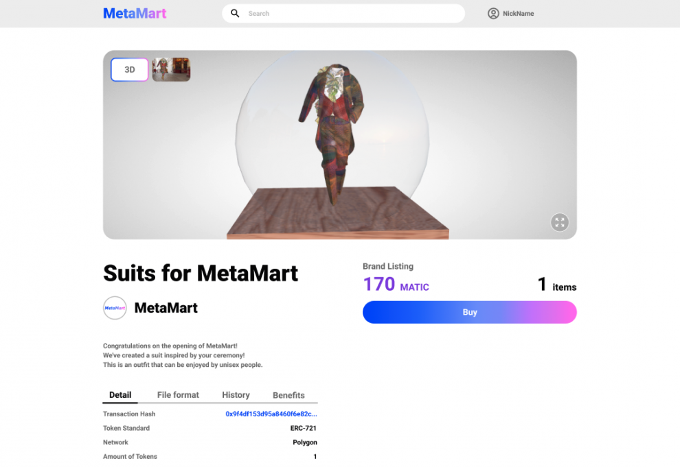Click the Polygon network value
The width and height of the screenshot is (680, 467).
[x=305, y=442]
